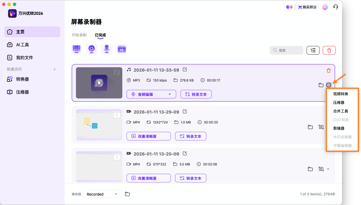This screenshot has height=205, width=361.
Task: Open the MP3 recording thumbnail preview
Action: (99, 83)
